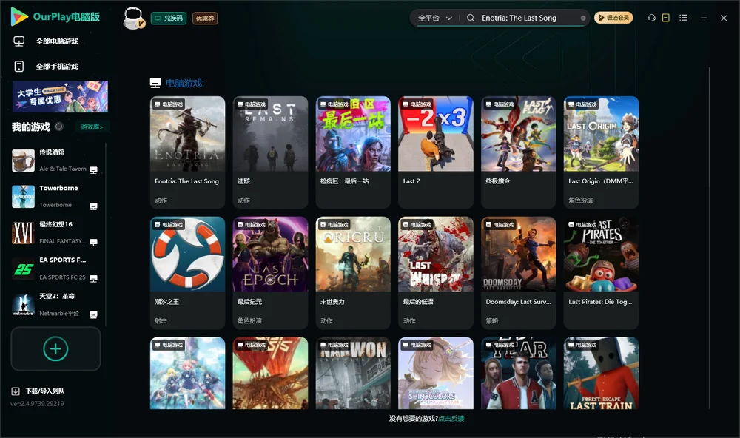Viewport: 740px width, 438px height.
Task: Refresh the 我的游戏 list icon
Action: 59,127
